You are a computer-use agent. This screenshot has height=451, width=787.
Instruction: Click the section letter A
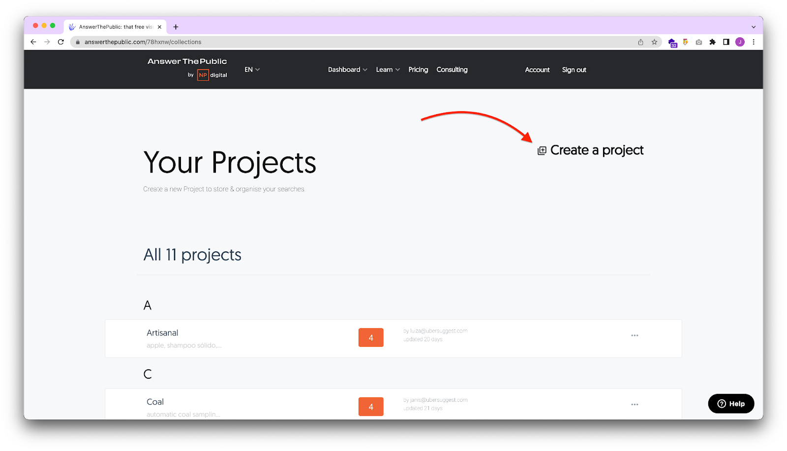pyautogui.click(x=148, y=305)
